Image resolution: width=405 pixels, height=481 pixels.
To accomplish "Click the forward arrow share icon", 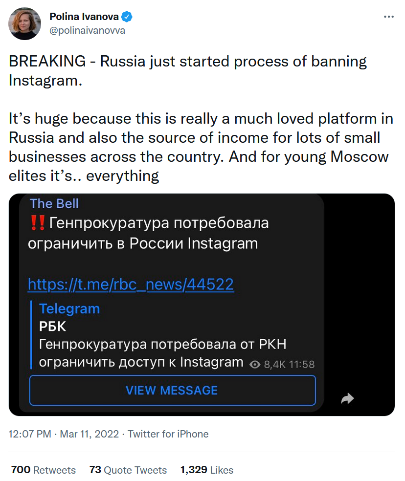I will [x=347, y=399].
